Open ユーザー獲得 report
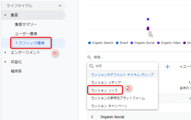The width and height of the screenshot is (191, 120). 26,34
